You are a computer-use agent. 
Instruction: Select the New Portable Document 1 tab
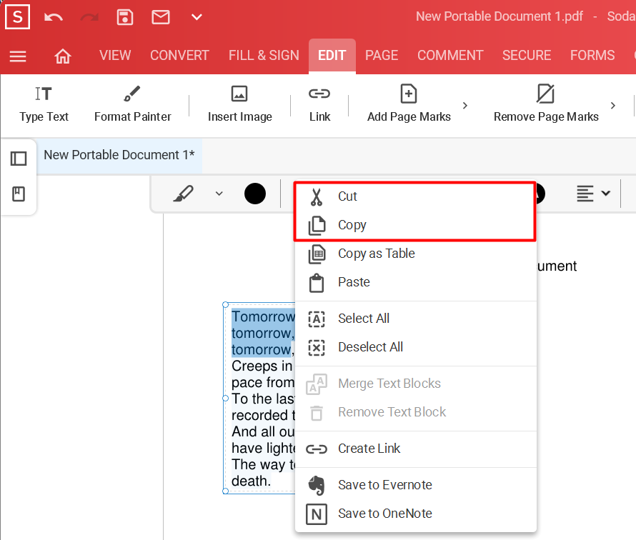click(119, 155)
